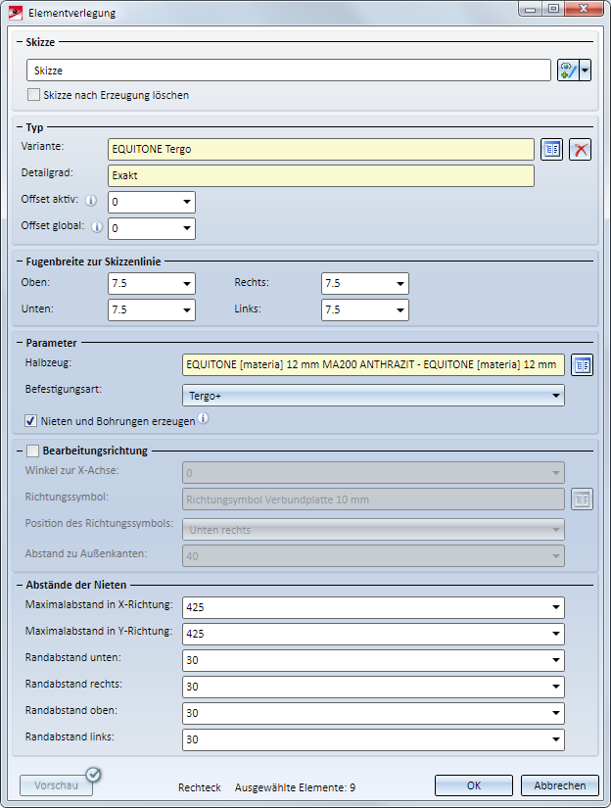Open the Variante catalogue selection icon
Viewport: 611px width, 808px height.
tap(551, 150)
